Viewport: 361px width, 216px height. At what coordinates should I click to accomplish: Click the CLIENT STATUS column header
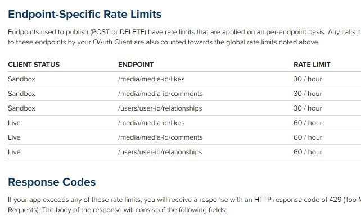[34, 65]
